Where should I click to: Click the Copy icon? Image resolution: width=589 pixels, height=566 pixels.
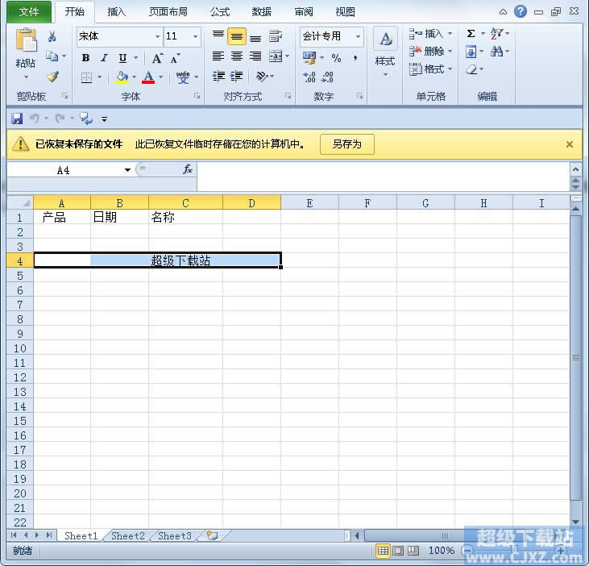[52, 56]
